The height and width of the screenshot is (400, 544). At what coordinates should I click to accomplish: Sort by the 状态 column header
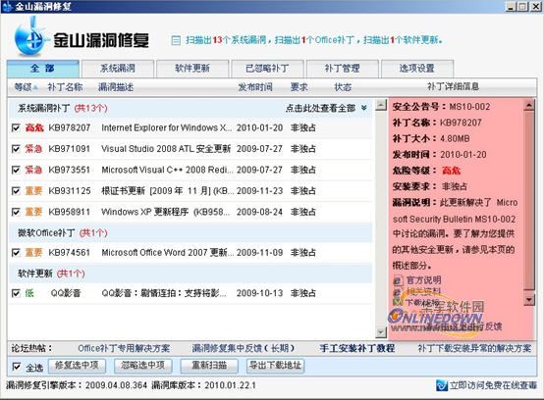coord(343,87)
